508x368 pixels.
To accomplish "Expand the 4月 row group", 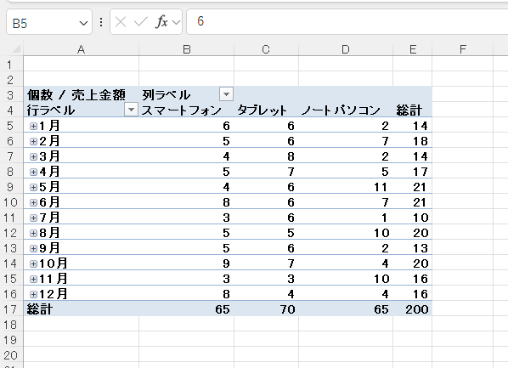I will click(x=33, y=172).
